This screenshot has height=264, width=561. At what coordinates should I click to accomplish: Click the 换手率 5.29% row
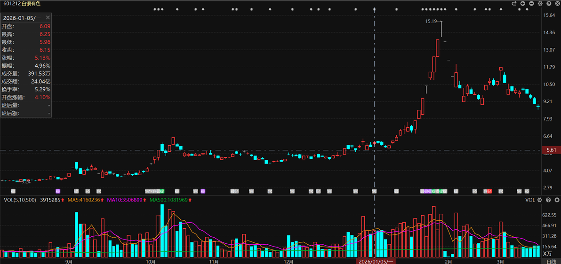pyautogui.click(x=26, y=89)
